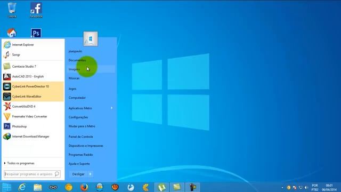This screenshot has height=192, width=341.
Task: Open Ajuda e Suporte
Action: click(79, 164)
